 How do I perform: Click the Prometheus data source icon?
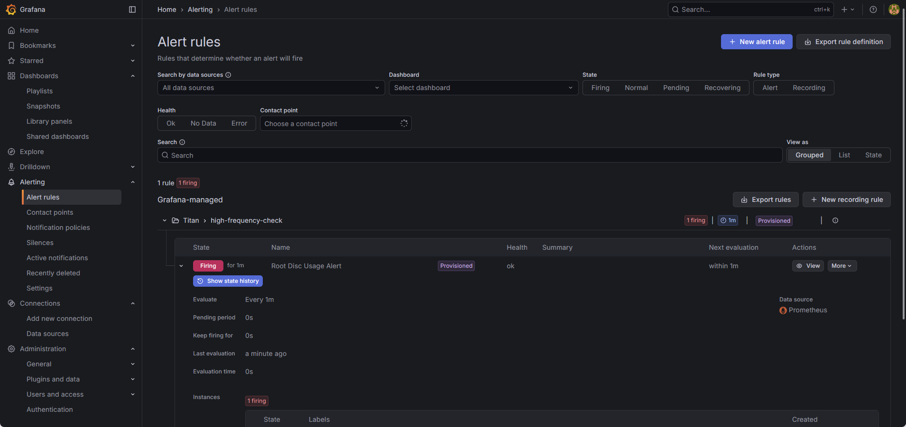click(783, 310)
